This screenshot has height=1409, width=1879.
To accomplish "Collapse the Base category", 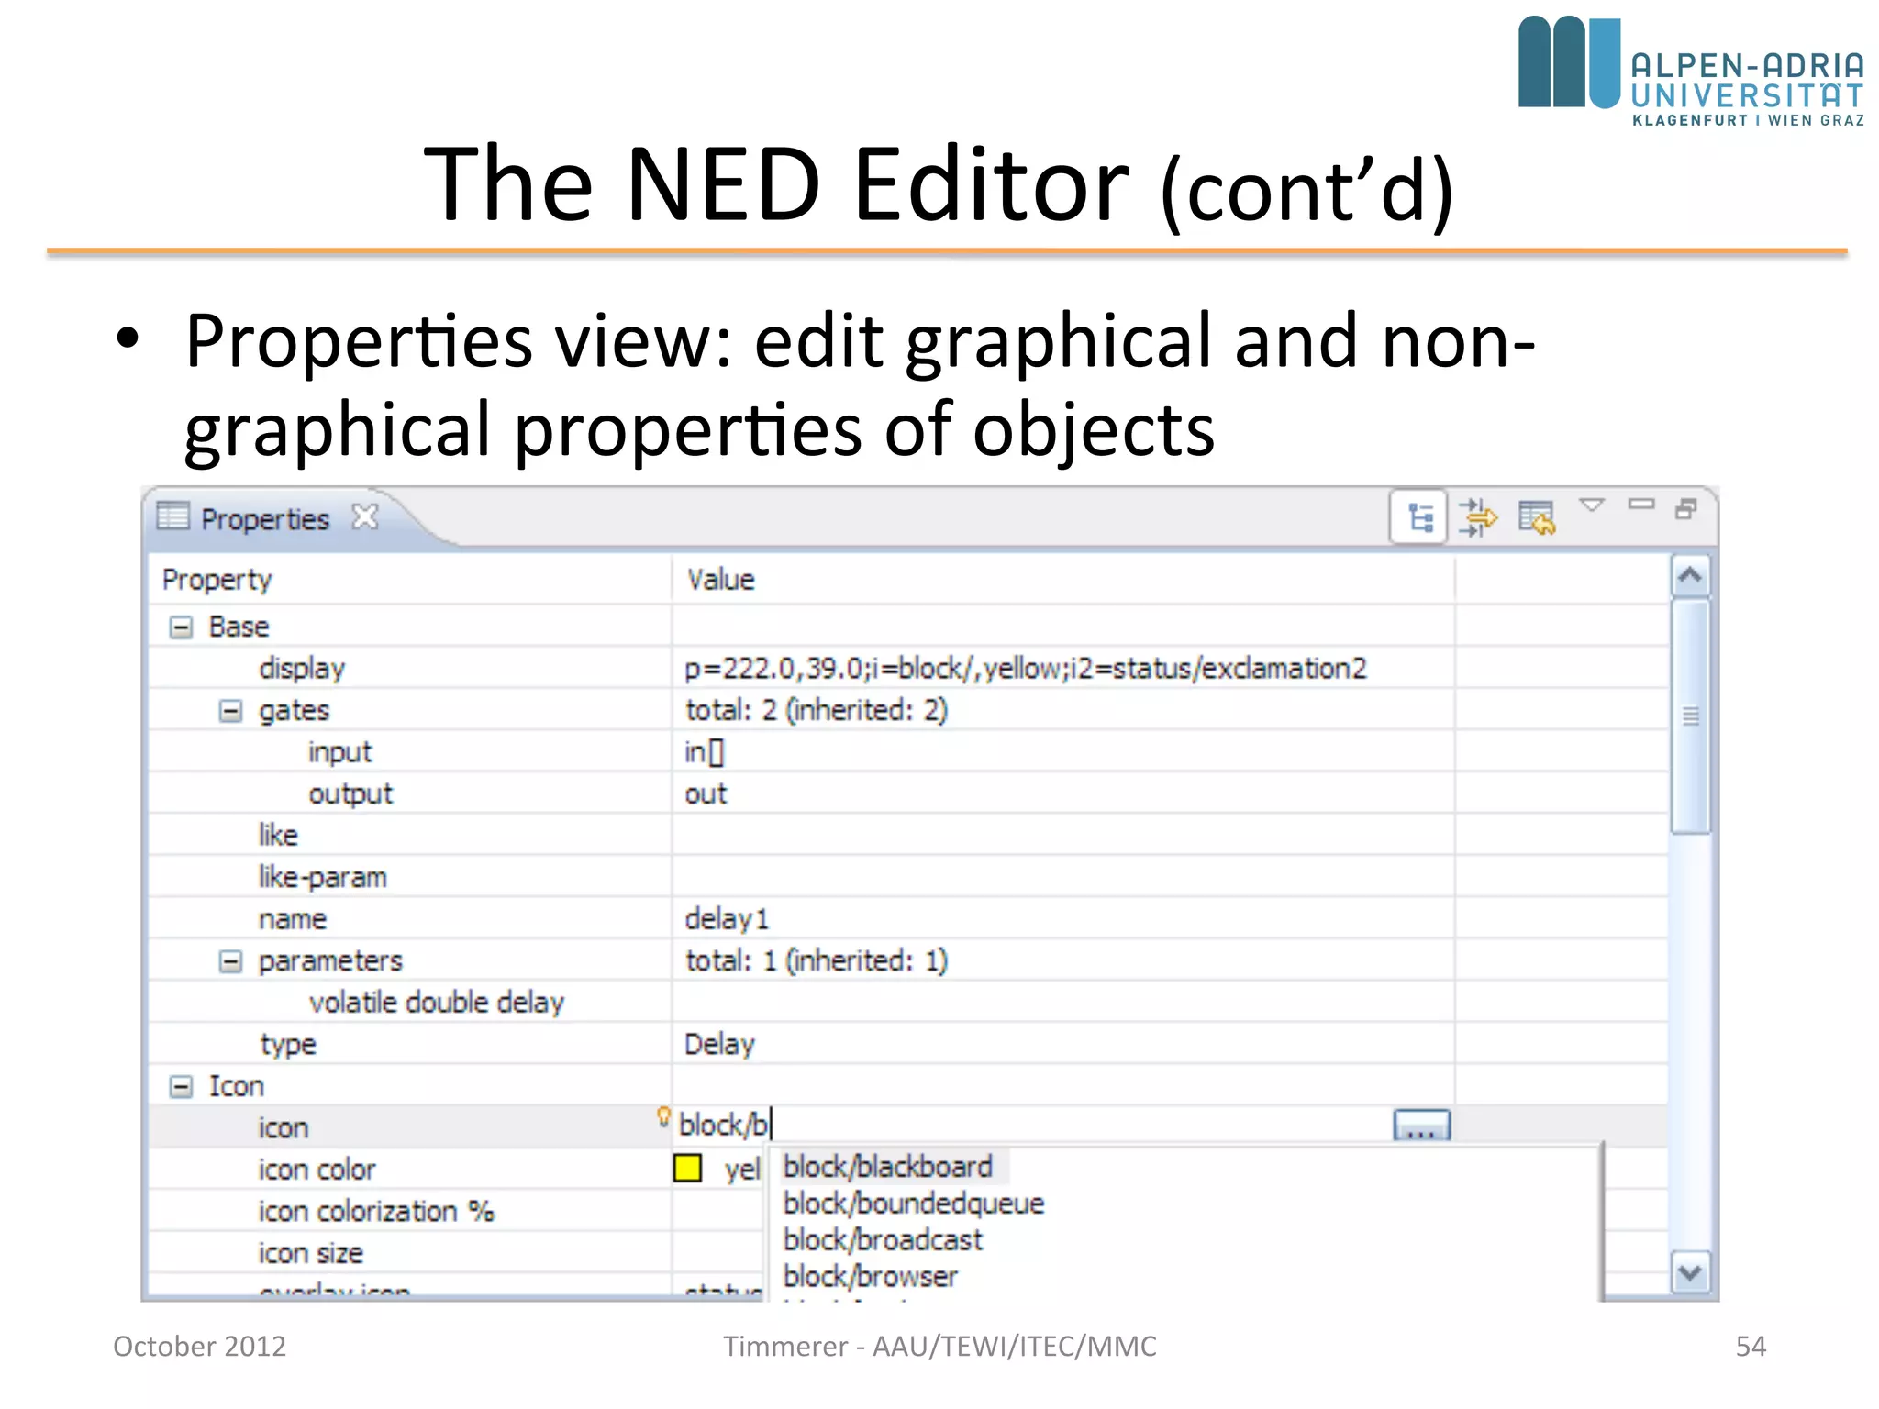I will 182,627.
